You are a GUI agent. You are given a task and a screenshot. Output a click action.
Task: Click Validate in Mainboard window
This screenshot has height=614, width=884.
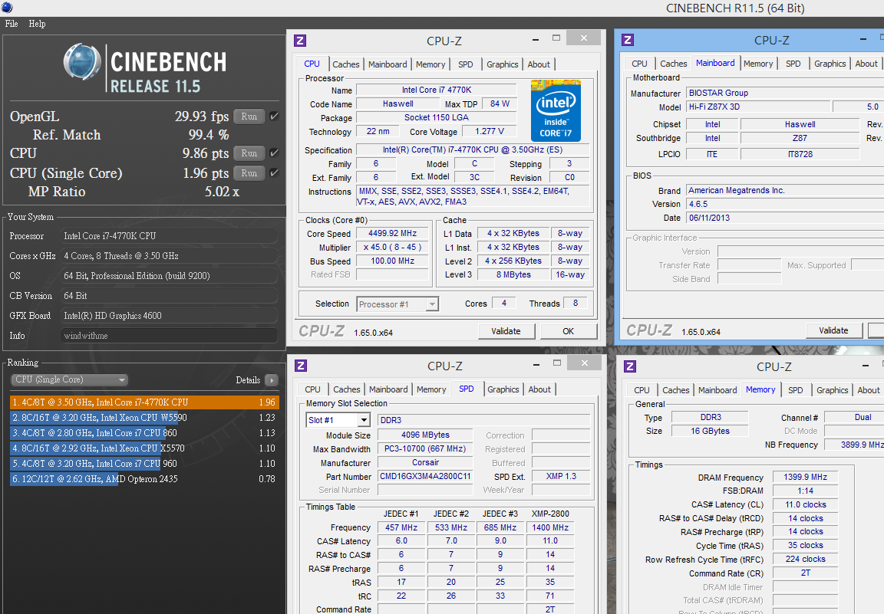(x=833, y=330)
